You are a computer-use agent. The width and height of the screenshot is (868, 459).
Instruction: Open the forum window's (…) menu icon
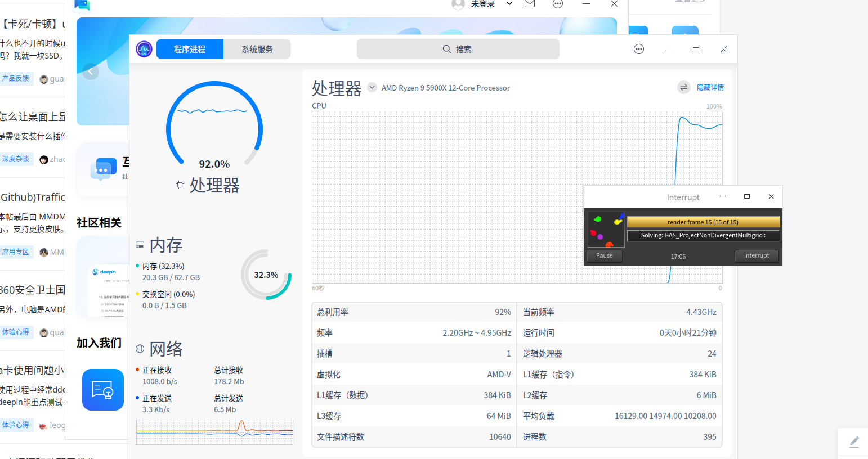[x=558, y=4]
